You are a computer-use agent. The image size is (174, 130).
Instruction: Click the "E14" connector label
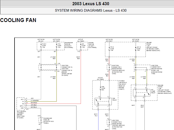coord(39,116)
